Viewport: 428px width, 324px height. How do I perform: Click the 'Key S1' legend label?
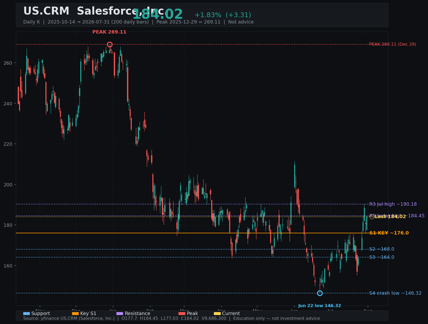pos(88,313)
